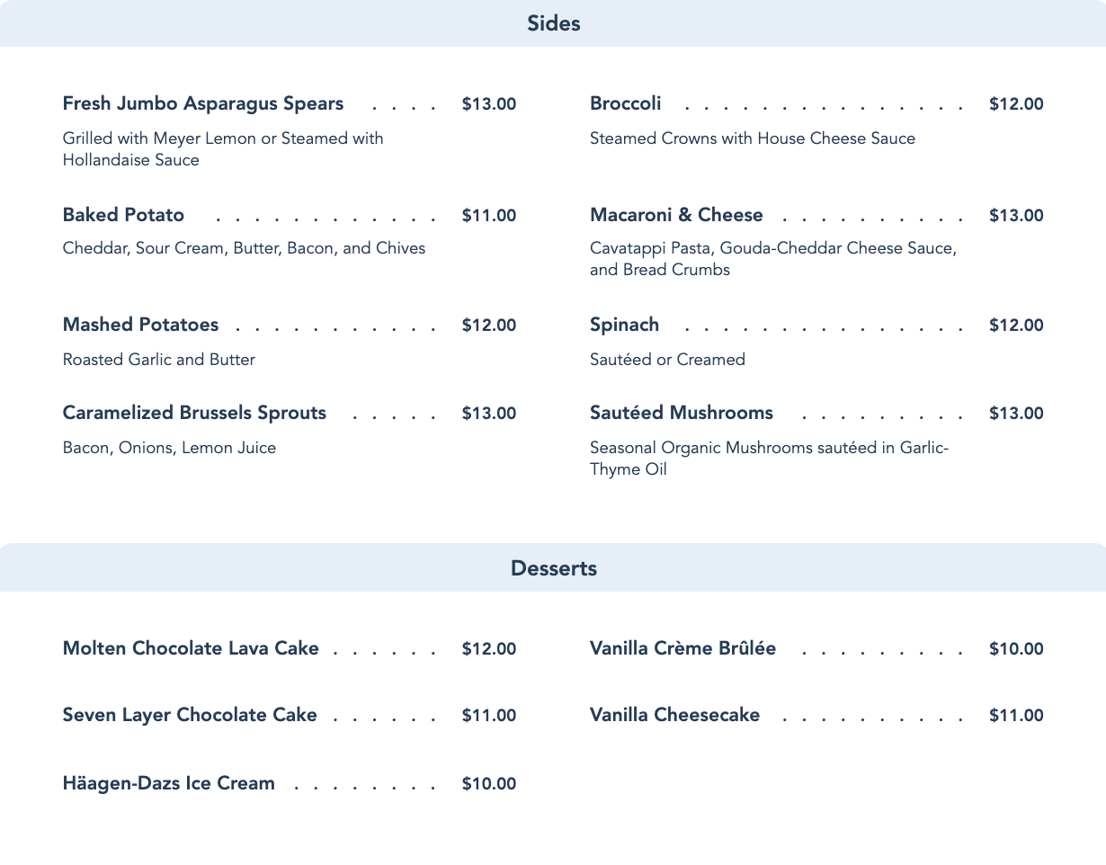1106x865 pixels.
Task: Open the Macaroni & Cheese item
Action: (676, 216)
